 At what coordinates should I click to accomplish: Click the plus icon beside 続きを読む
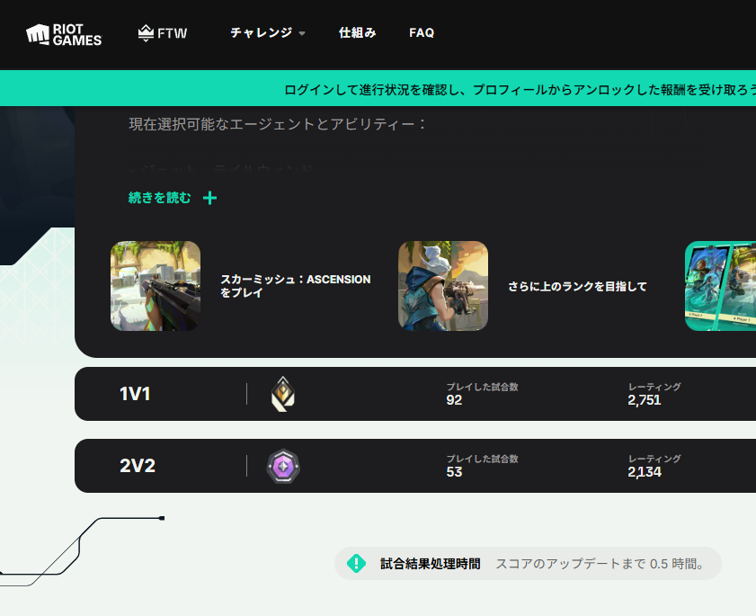209,198
